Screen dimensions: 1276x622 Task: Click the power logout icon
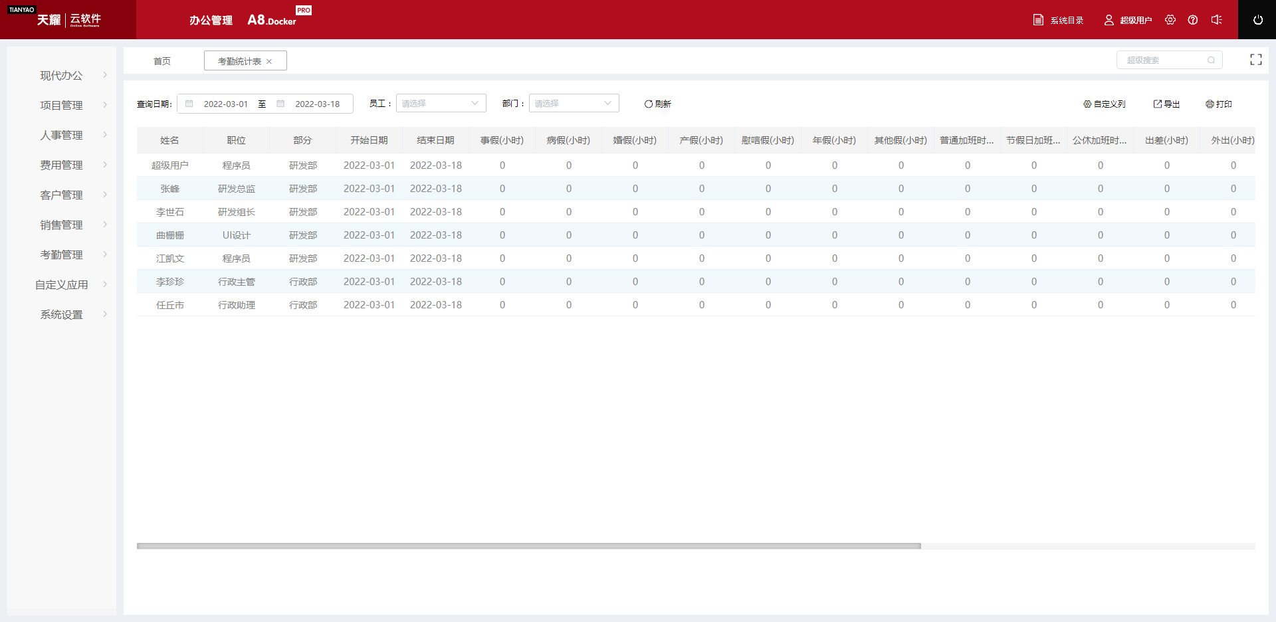tap(1257, 20)
